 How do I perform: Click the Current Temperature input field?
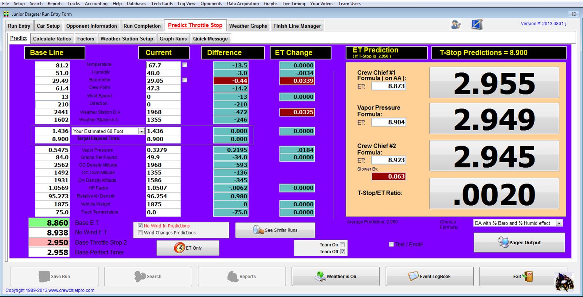tap(163, 65)
